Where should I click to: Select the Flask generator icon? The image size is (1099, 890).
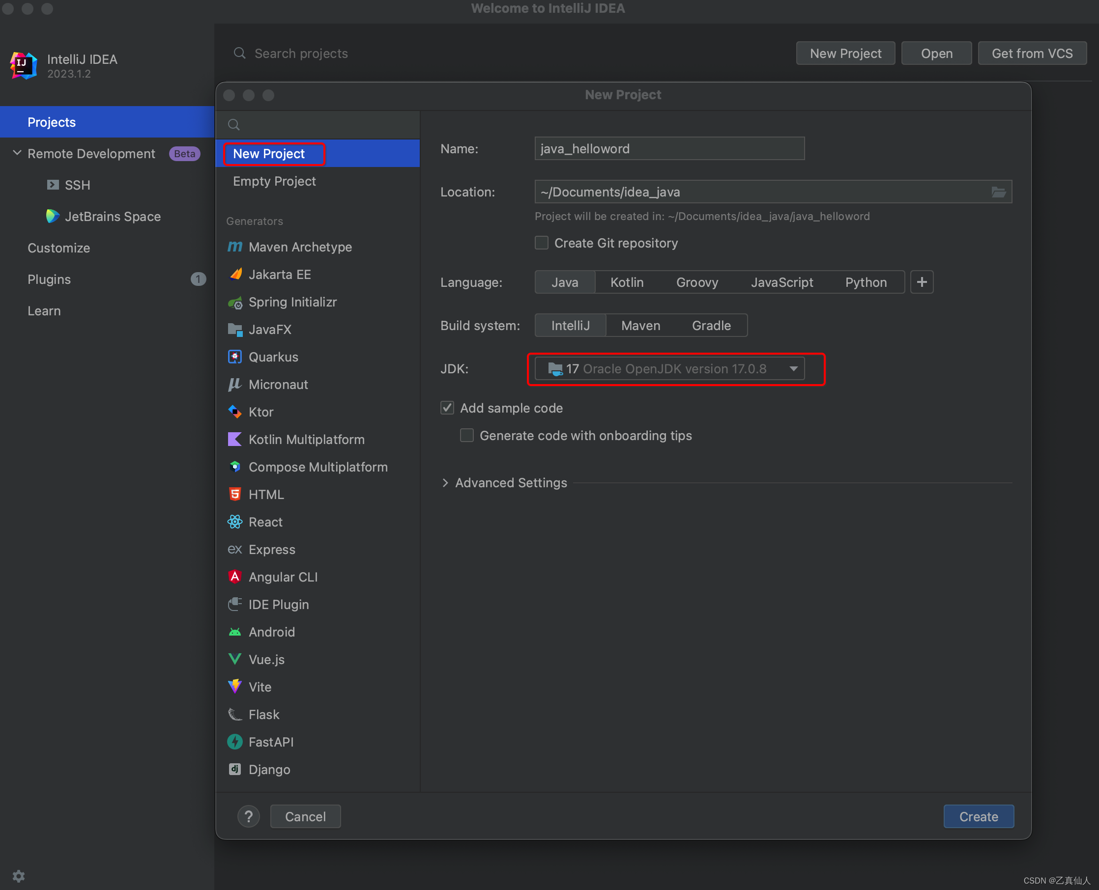(x=234, y=715)
